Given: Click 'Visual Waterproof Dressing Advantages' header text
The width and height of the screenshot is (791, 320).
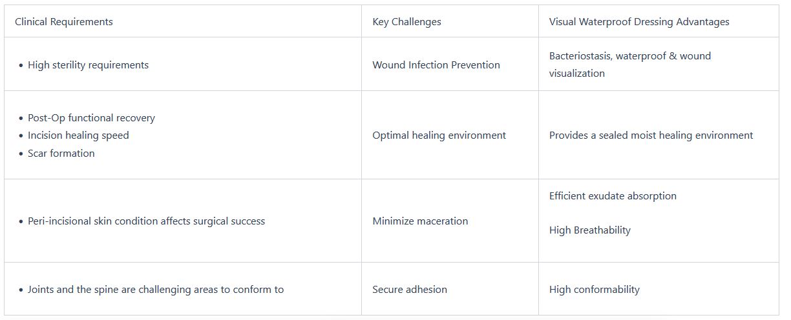Looking at the screenshot, I should coord(638,22).
